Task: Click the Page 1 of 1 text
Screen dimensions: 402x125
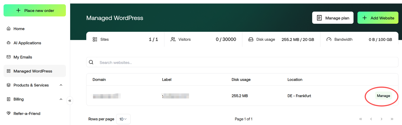Action: [x=244, y=119]
